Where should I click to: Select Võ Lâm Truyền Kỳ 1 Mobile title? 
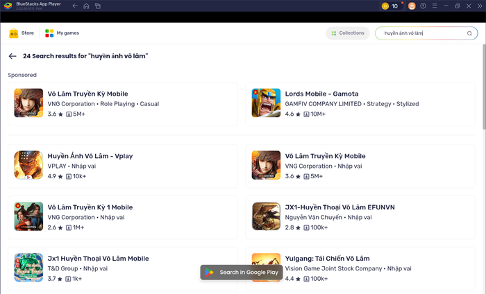click(90, 207)
